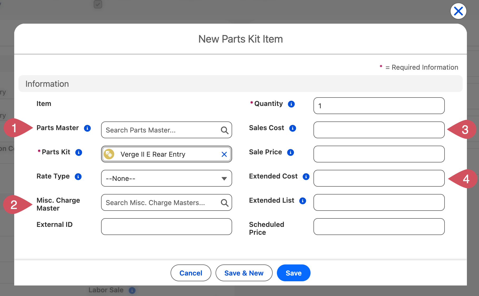
Task: Click the Information section header
Action: click(241, 84)
